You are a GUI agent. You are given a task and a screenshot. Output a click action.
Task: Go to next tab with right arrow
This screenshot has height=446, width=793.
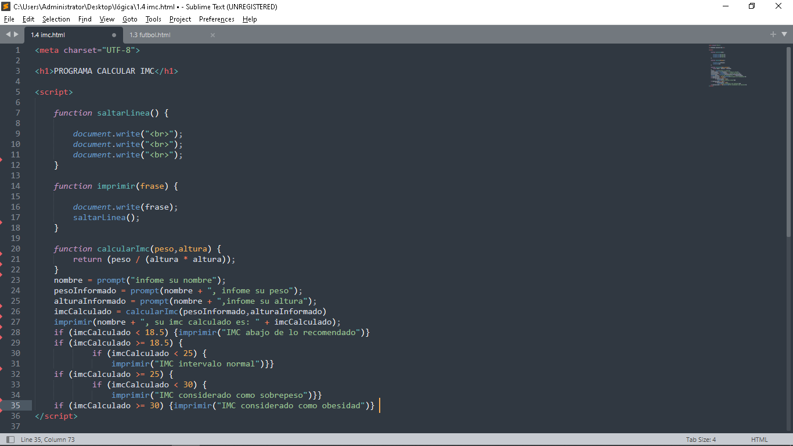16,35
